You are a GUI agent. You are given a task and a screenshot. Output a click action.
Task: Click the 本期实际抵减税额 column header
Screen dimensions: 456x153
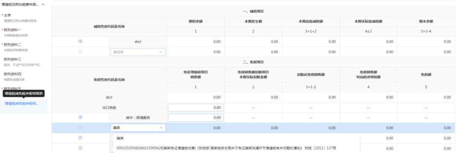pos(369,21)
